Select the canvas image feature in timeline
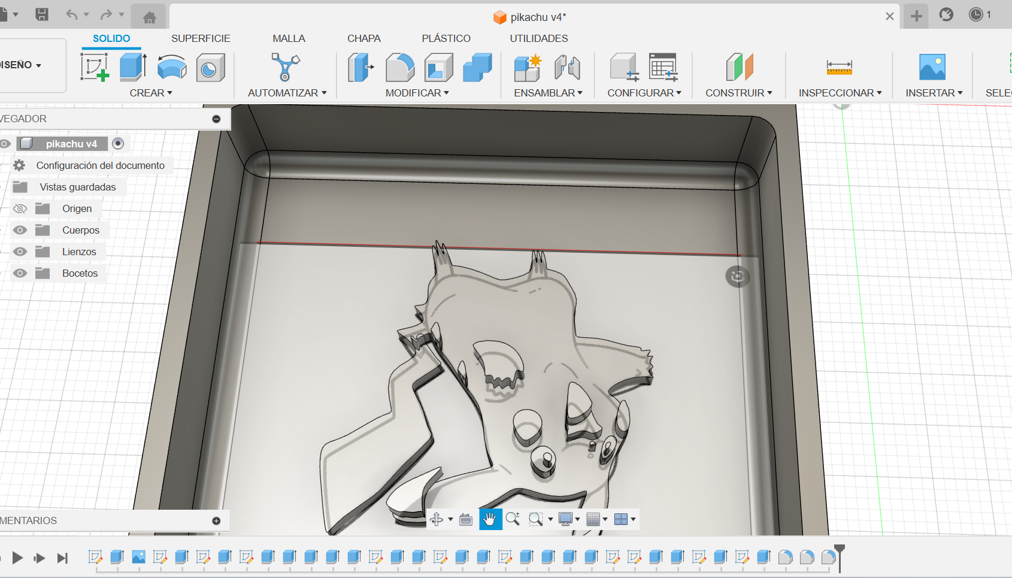This screenshot has height=578, width=1012. (138, 557)
